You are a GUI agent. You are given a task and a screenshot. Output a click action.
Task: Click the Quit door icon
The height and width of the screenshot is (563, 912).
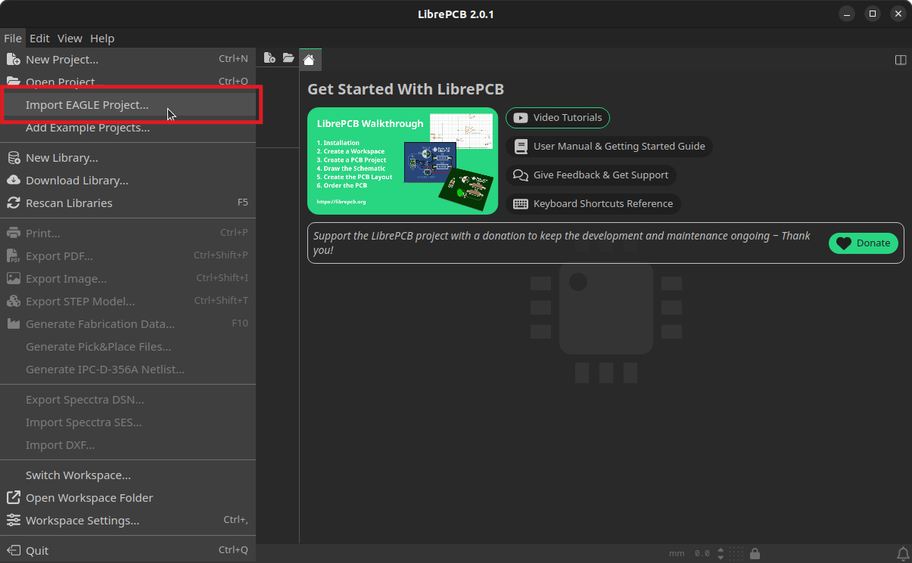13,551
